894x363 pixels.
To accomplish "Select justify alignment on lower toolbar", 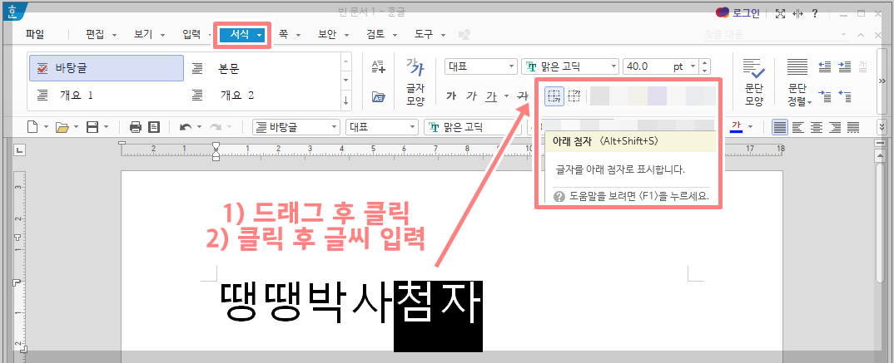I will [x=780, y=127].
